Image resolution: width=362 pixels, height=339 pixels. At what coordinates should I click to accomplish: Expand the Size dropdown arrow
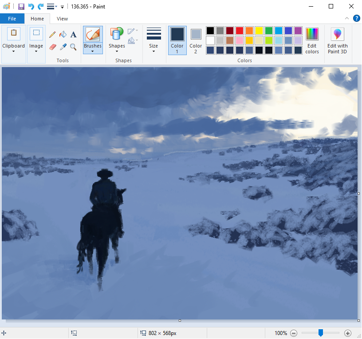click(153, 52)
